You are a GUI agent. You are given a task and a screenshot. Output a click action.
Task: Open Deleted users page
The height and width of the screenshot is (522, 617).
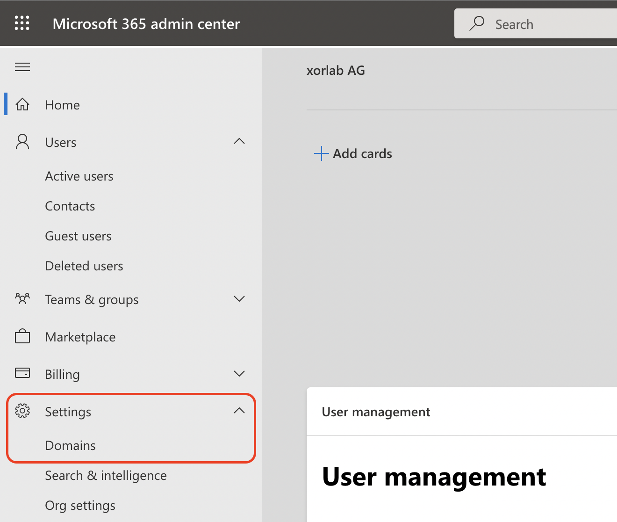pyautogui.click(x=84, y=266)
